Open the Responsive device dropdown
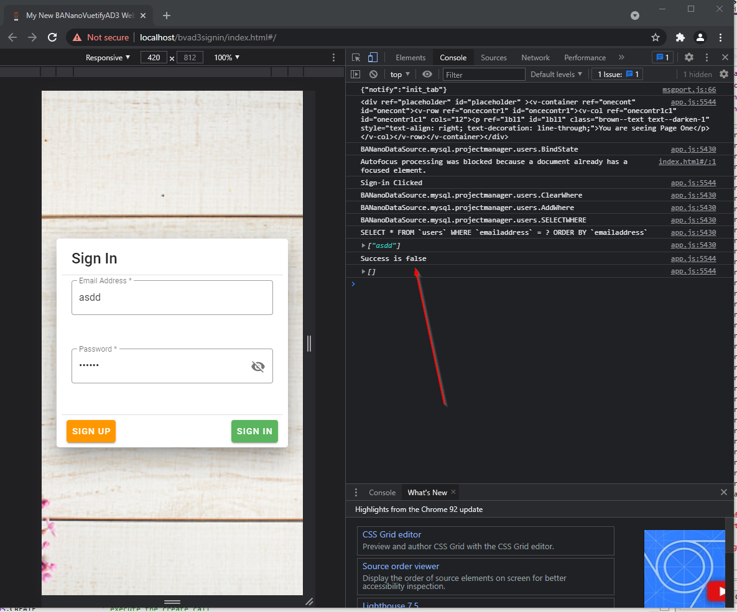737x612 pixels. pos(108,57)
